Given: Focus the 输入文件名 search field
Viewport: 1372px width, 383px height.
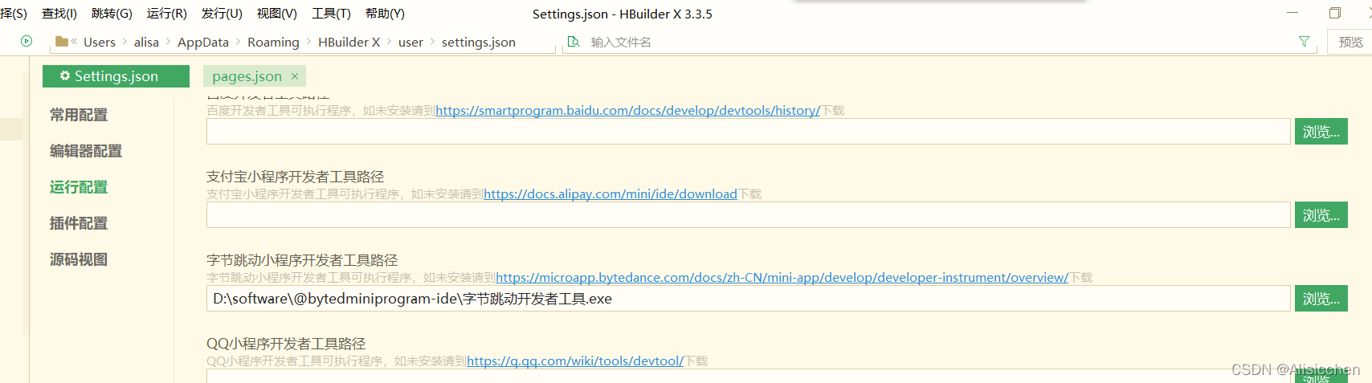Looking at the screenshot, I should click(x=940, y=42).
